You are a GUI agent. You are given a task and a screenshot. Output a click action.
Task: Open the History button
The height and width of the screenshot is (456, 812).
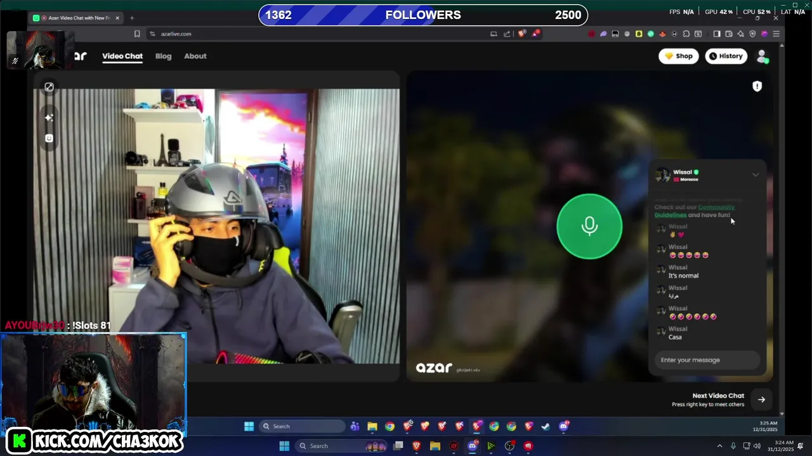[x=726, y=56]
